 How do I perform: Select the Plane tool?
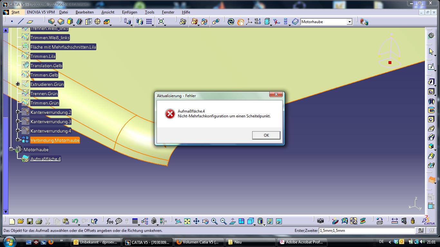click(30, 22)
